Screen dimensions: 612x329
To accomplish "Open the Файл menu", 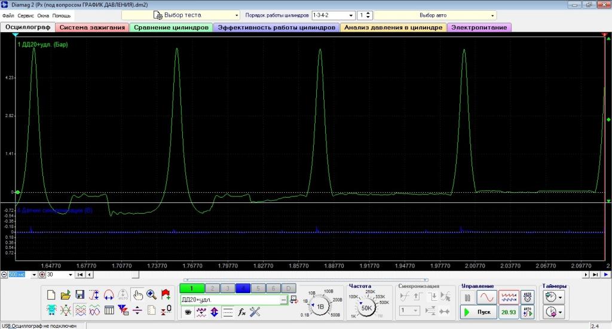I will [x=8, y=16].
